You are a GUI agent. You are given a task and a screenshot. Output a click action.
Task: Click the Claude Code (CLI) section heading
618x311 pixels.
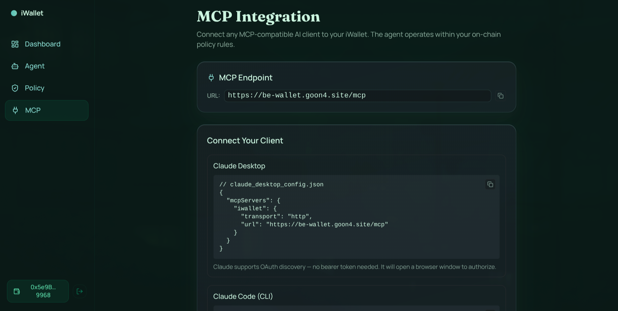[x=243, y=296]
